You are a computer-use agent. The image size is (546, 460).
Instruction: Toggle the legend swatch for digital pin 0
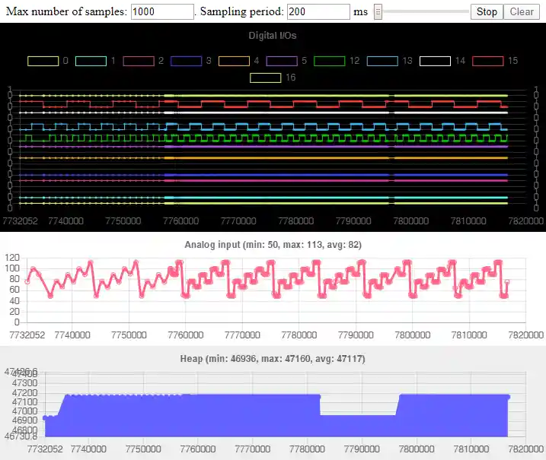[x=43, y=61]
